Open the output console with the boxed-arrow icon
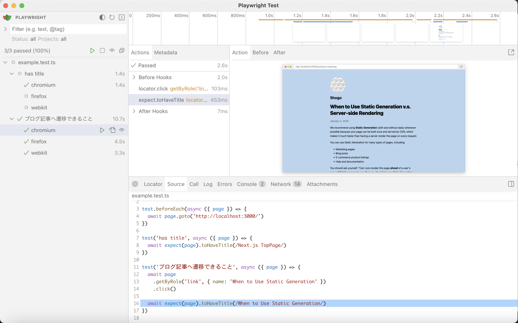Screen dimensions: 518x323 [x=122, y=17]
